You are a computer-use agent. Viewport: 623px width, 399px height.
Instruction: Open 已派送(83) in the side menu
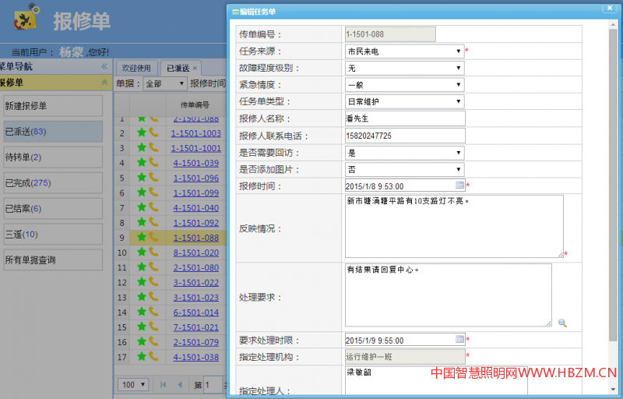point(53,132)
